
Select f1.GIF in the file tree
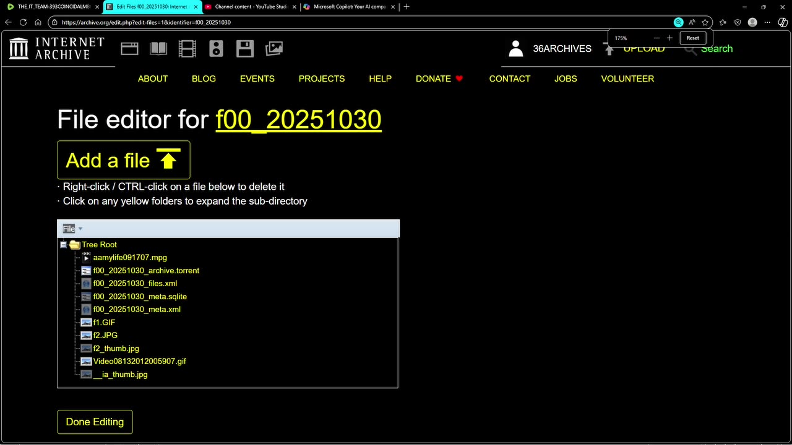pyautogui.click(x=104, y=323)
